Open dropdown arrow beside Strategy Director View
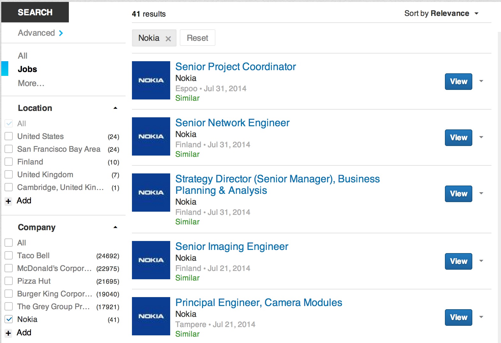501x343 pixels. click(x=481, y=193)
